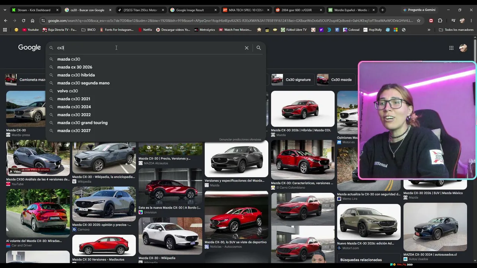Click the magnifying glass search button

[x=259, y=48]
